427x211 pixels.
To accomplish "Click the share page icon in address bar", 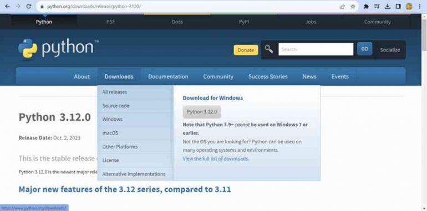I will pyautogui.click(x=342, y=7).
